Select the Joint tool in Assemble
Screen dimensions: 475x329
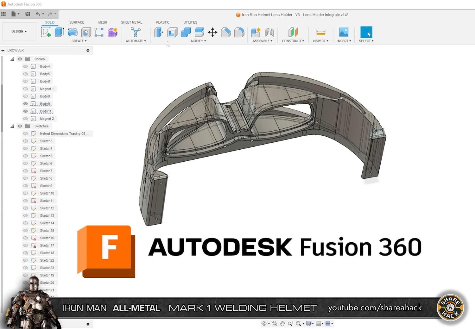tap(269, 32)
